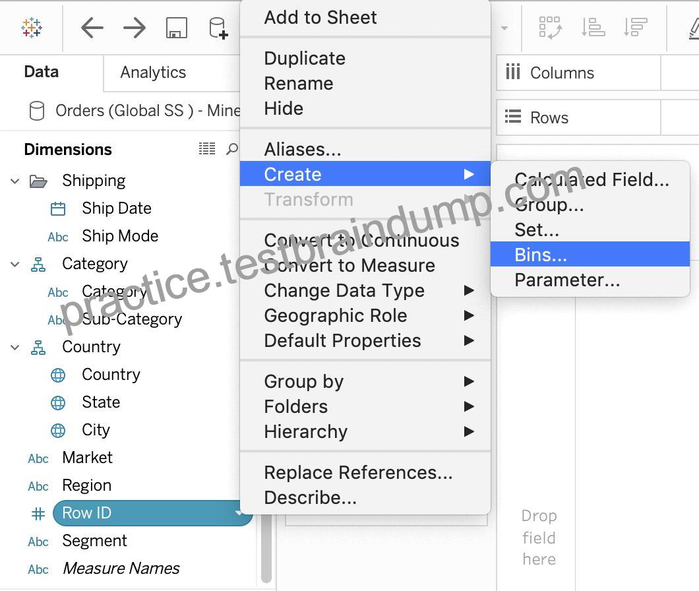This screenshot has width=699, height=591.
Task: Select the Orders (Global SS) data source
Action: click(x=134, y=111)
